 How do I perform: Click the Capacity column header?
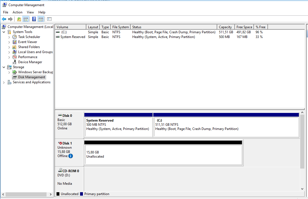tap(225, 27)
